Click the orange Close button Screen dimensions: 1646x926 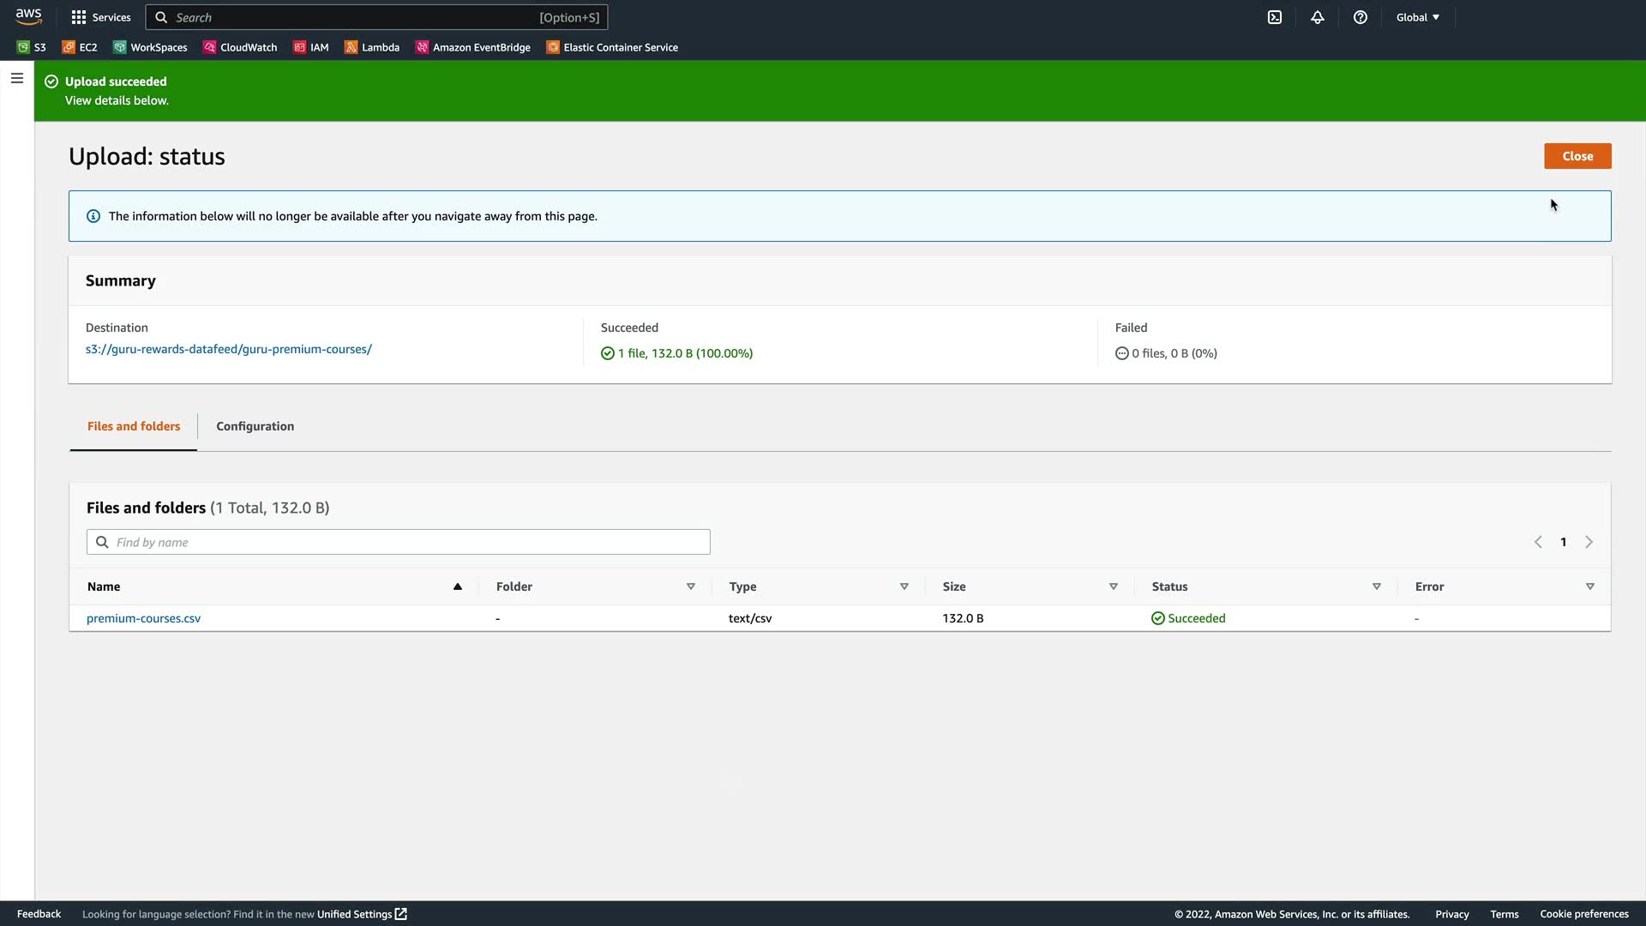pos(1577,156)
